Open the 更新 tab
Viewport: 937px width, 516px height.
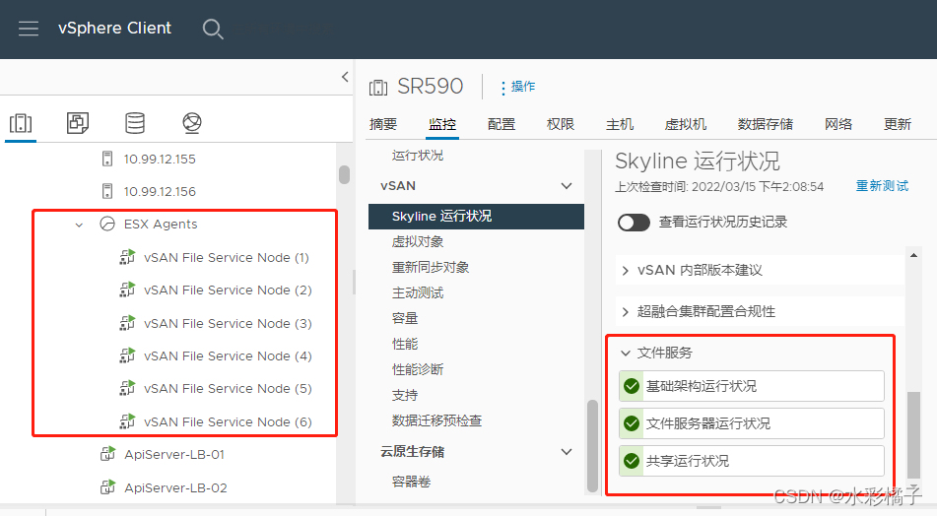[x=898, y=124]
